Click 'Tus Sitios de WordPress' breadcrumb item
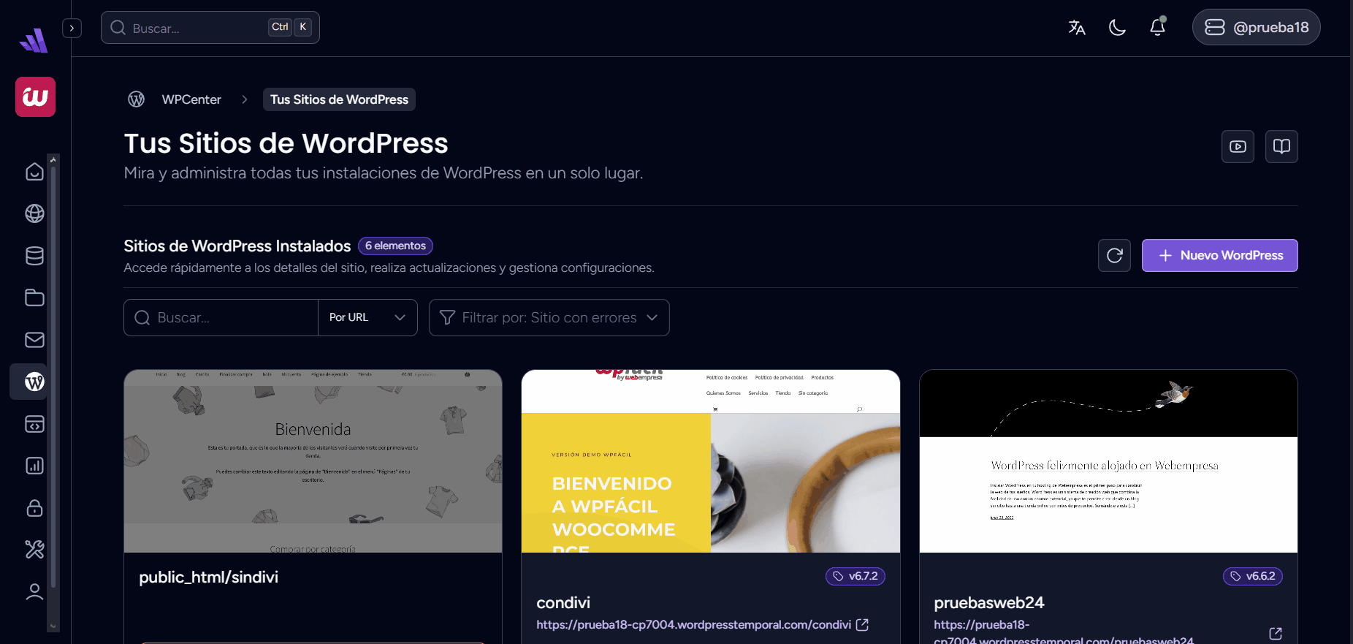Image resolution: width=1353 pixels, height=644 pixels. [339, 99]
